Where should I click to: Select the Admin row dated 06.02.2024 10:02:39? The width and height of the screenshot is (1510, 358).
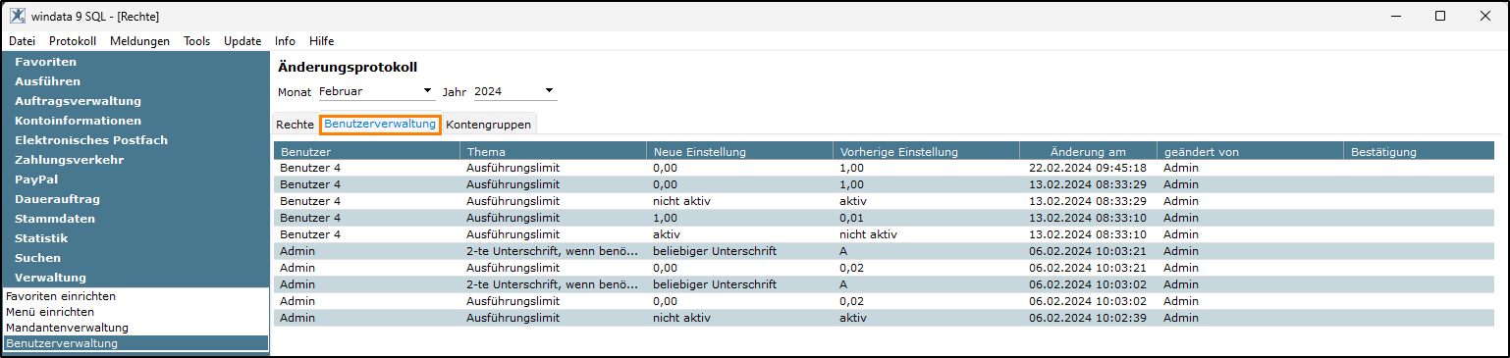(x=884, y=318)
